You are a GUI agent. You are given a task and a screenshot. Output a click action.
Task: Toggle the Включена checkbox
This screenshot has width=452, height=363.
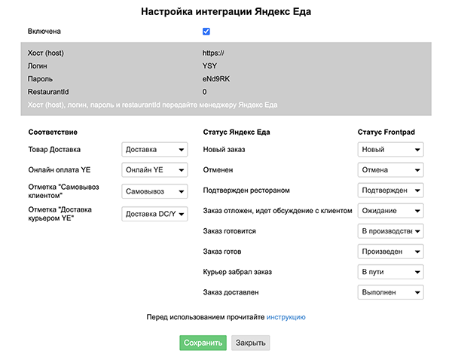click(206, 32)
